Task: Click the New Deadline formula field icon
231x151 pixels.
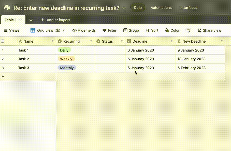Action: 179,41
